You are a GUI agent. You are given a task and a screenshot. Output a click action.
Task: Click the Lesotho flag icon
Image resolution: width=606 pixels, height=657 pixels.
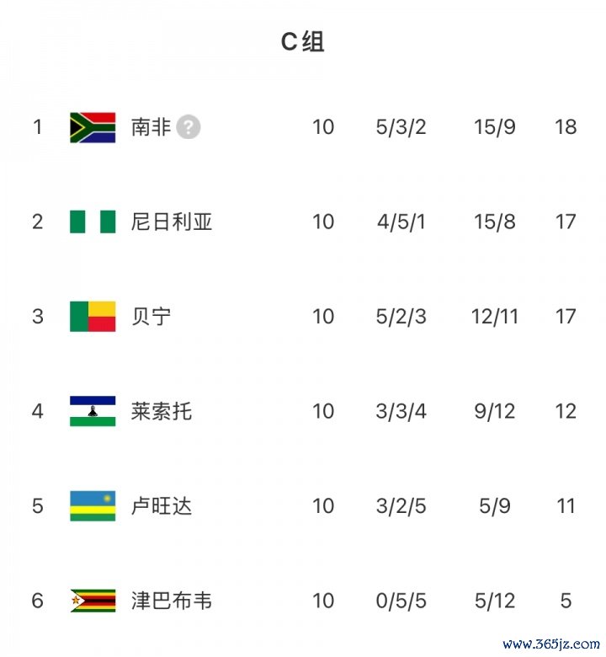93,411
